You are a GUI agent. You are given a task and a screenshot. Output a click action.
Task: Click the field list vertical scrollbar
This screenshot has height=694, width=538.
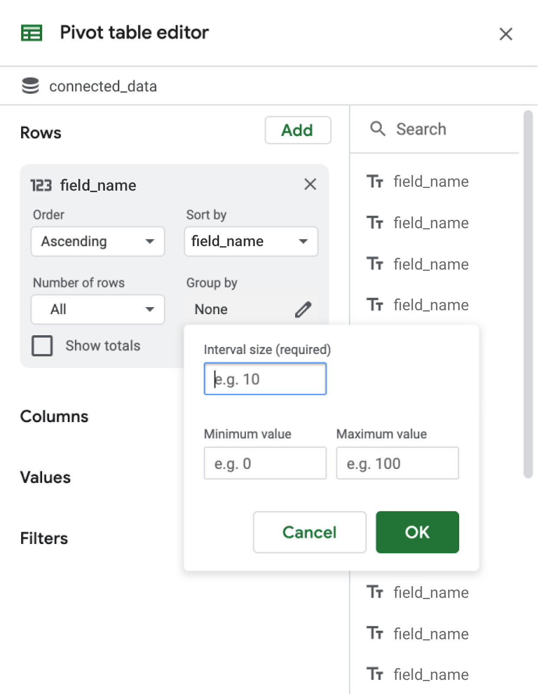coord(528,294)
